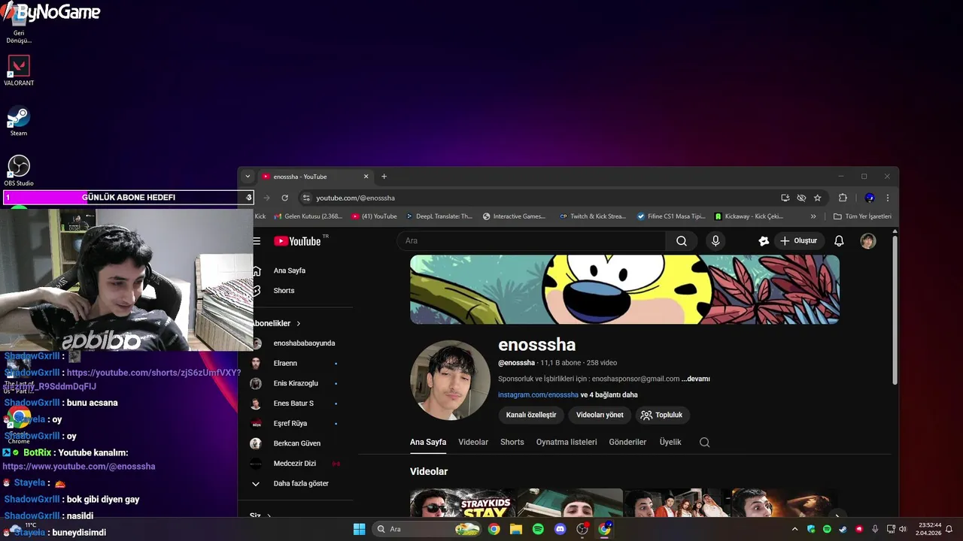Open 'Tüm Yer İşaretleri' bookmarks folder
963x541 pixels.
pos(862,216)
